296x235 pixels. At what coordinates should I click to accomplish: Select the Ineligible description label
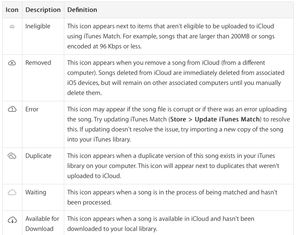38,26
